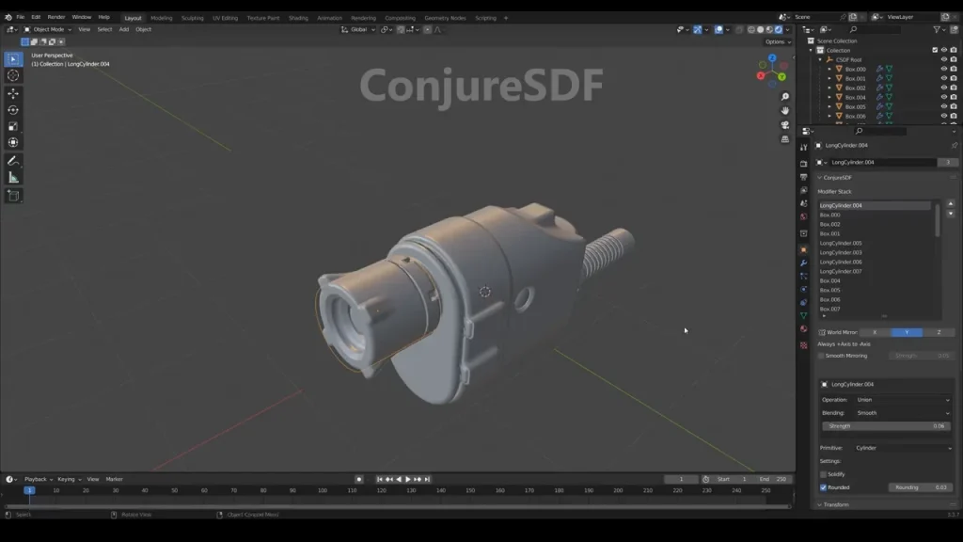
Task: Uncheck the Rounded checkbox
Action: [824, 487]
